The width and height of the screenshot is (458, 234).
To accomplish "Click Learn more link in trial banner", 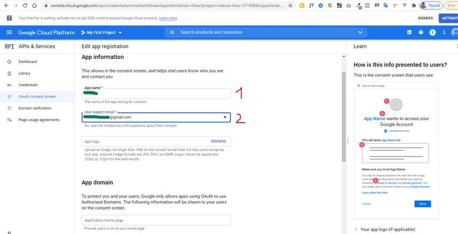I will click(x=168, y=18).
